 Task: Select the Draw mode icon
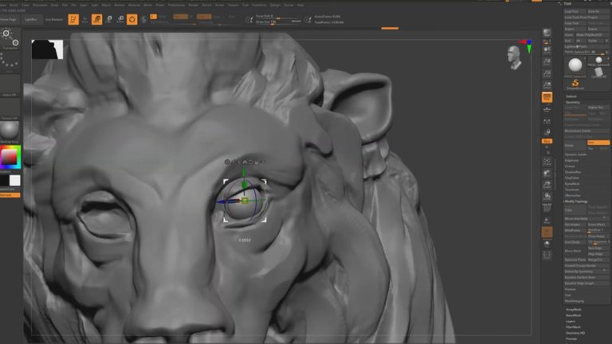pos(84,19)
